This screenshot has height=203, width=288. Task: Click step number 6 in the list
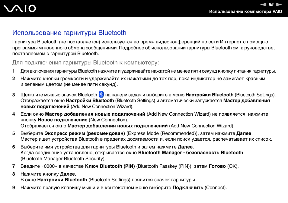(14, 147)
